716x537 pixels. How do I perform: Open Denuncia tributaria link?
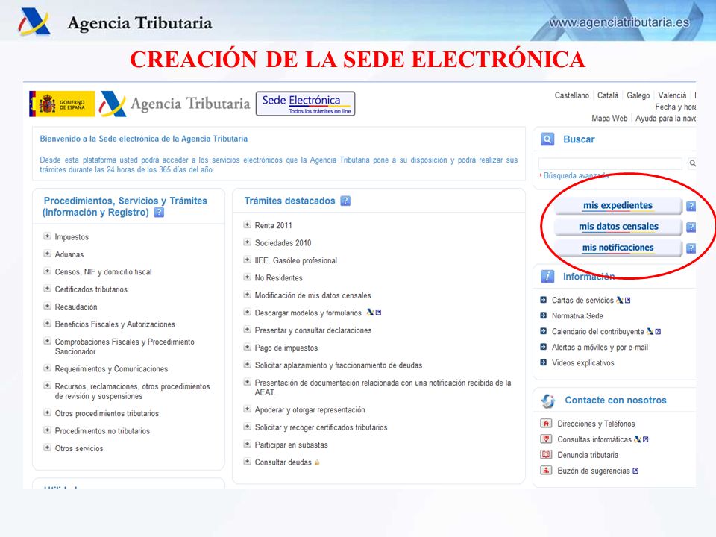point(588,455)
